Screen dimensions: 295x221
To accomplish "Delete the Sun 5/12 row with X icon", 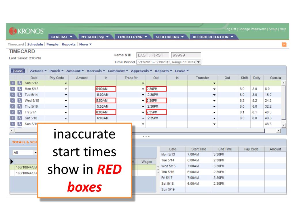I will point(13,83).
